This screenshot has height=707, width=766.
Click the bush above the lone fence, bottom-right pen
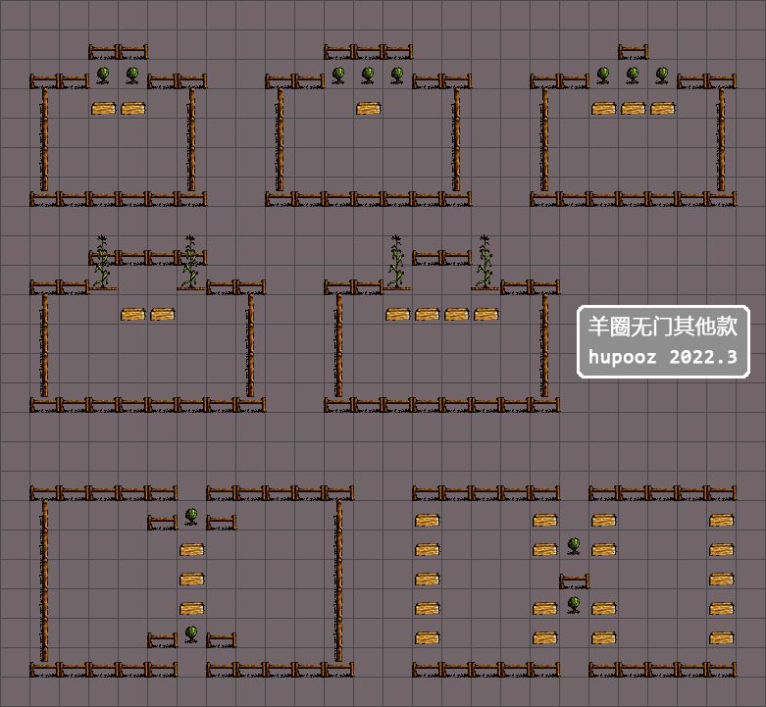[x=574, y=546]
